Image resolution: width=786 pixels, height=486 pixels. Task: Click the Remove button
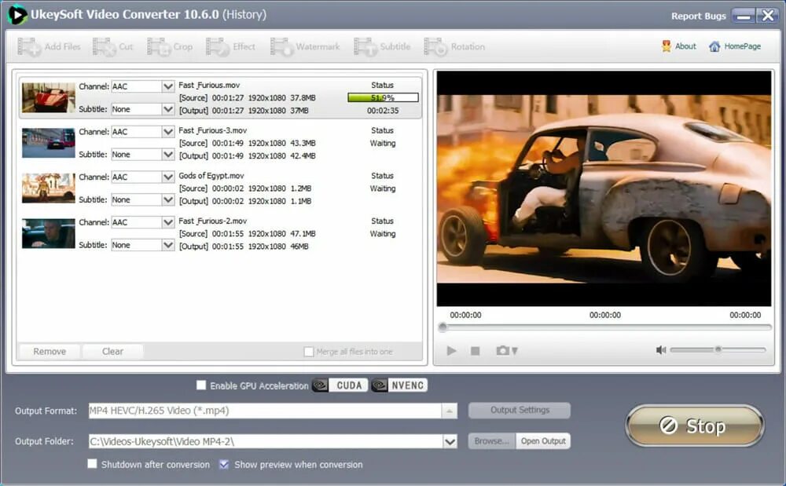(x=49, y=352)
